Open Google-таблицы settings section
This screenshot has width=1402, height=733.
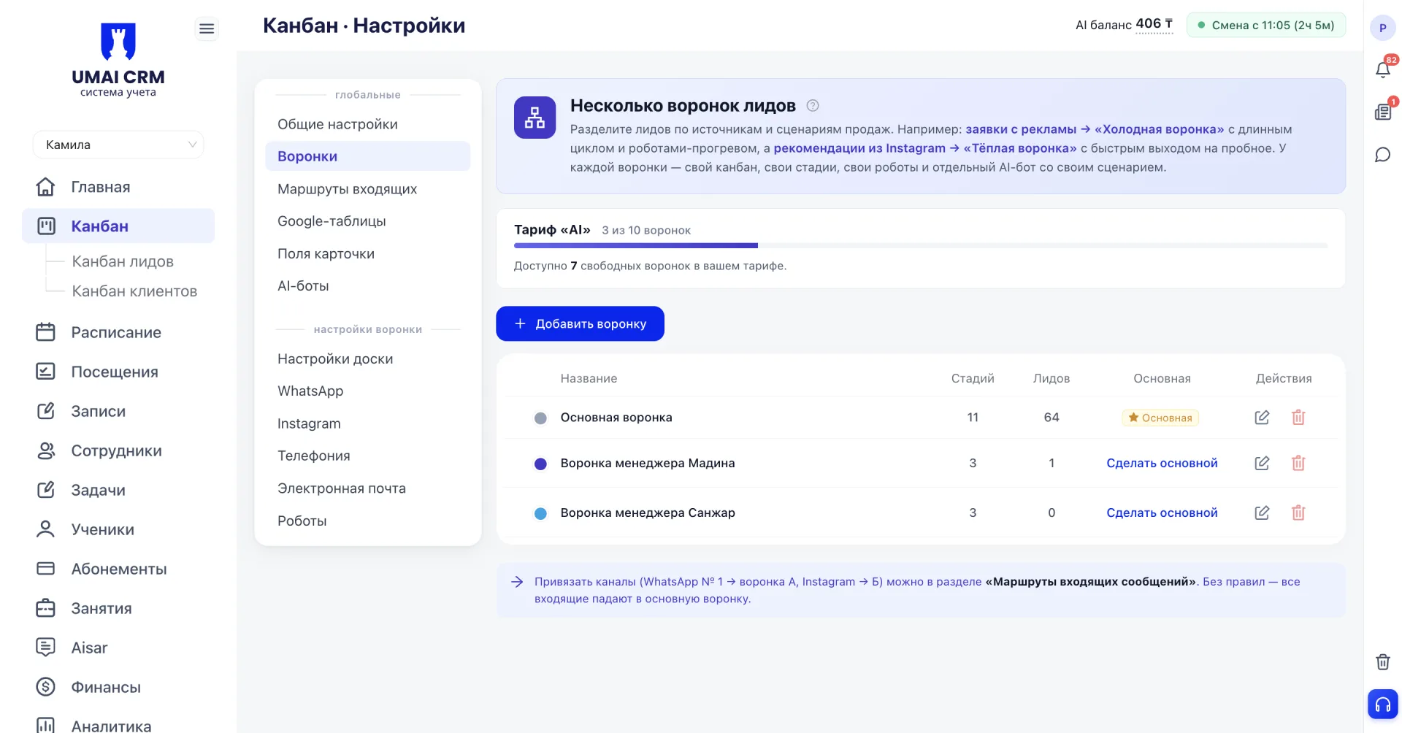pyautogui.click(x=367, y=221)
